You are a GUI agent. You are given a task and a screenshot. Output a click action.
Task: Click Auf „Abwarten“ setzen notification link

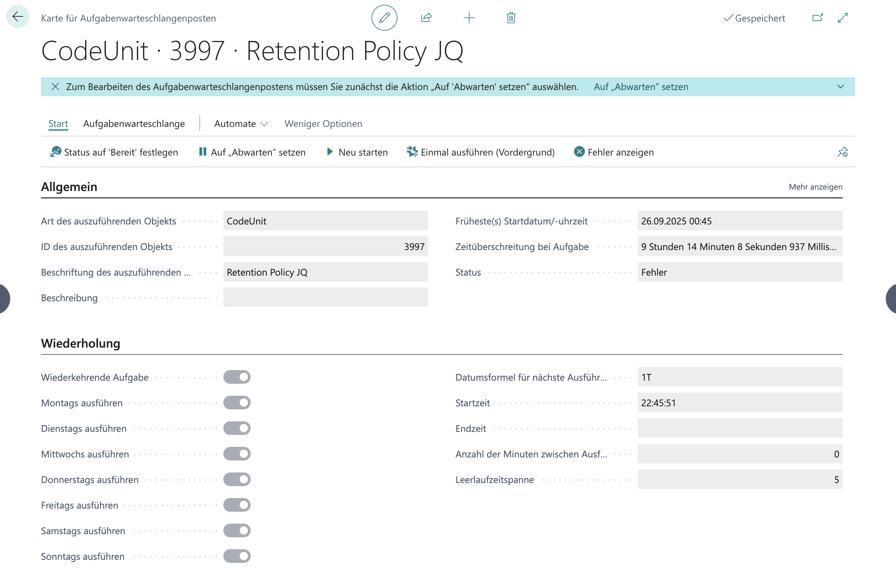641,87
